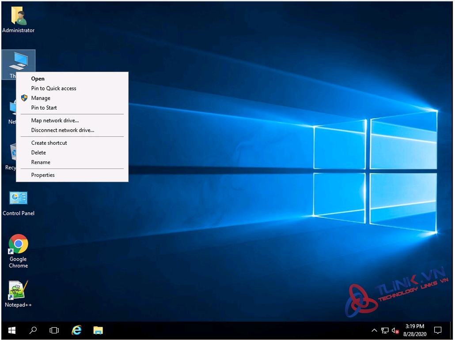455x340 pixels.
Task: Open File Explorer from taskbar
Action: [x=98, y=330]
